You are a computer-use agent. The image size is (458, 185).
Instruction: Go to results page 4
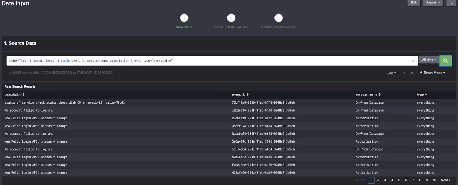(x=392, y=180)
